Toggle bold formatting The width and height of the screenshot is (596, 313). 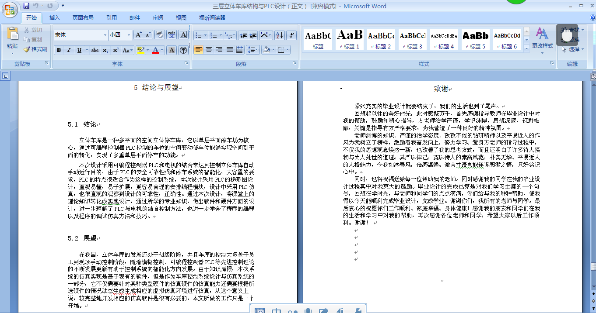pos(59,50)
